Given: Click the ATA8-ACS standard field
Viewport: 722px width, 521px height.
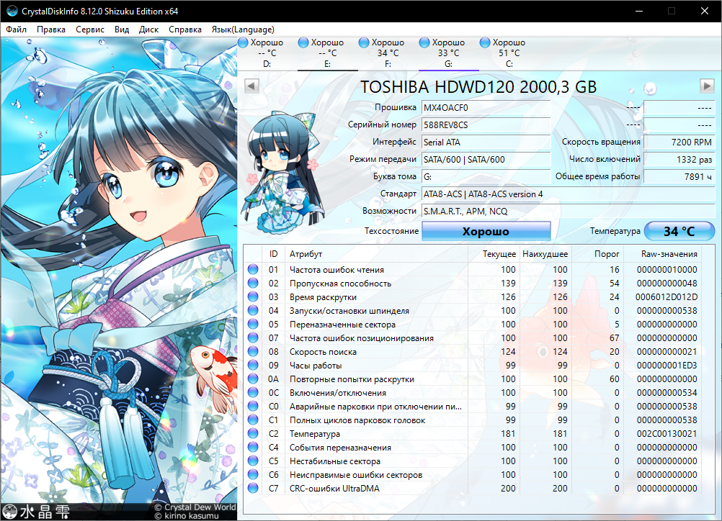Looking at the screenshot, I should coord(569,194).
